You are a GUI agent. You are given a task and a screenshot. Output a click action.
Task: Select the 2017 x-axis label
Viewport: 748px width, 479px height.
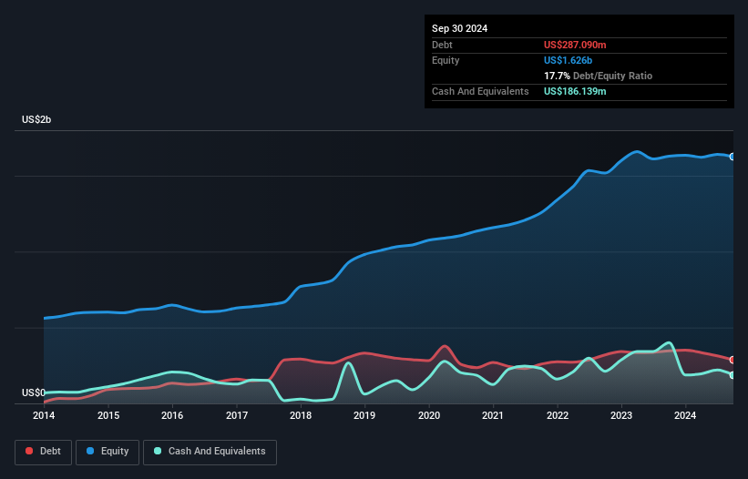click(x=237, y=415)
